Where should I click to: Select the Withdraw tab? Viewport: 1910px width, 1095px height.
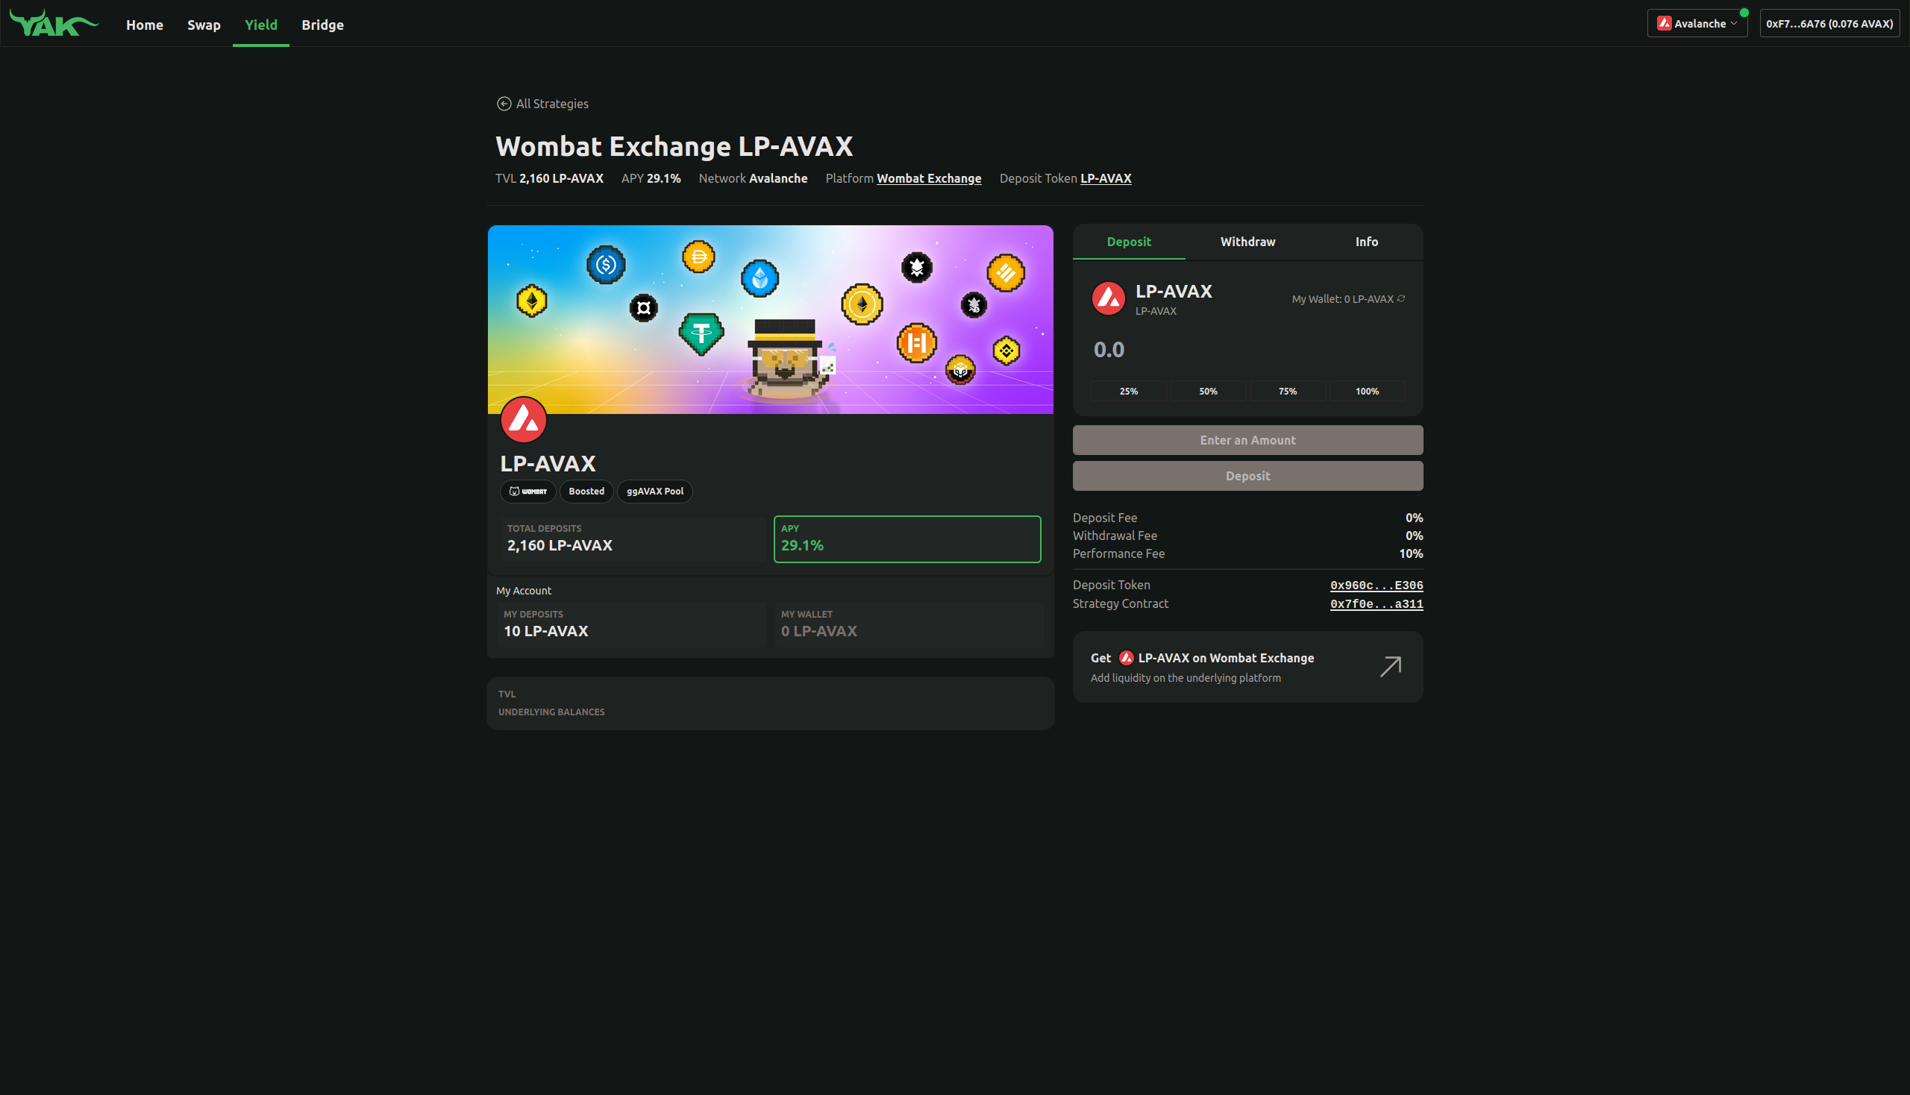1247,241
